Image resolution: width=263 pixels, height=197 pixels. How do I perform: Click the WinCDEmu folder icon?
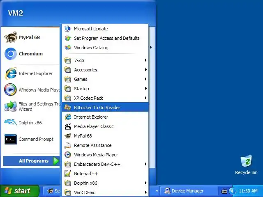(68, 192)
